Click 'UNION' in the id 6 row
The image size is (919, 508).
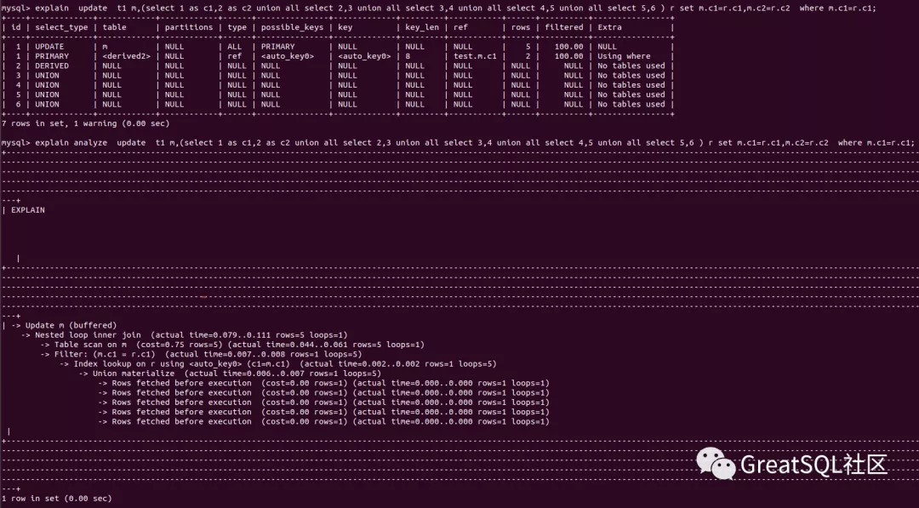pos(47,105)
